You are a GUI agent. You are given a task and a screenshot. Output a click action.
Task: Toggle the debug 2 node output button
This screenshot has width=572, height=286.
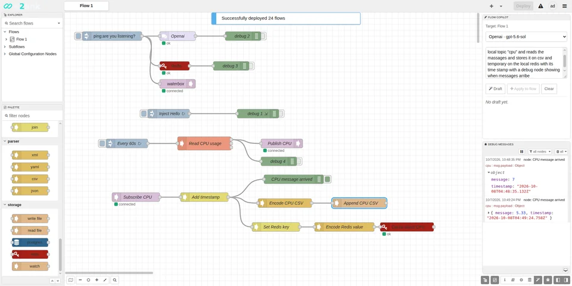tap(263, 36)
